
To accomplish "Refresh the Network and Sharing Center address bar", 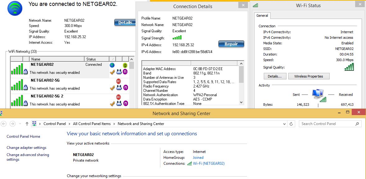I will pyautogui.click(x=291, y=124).
